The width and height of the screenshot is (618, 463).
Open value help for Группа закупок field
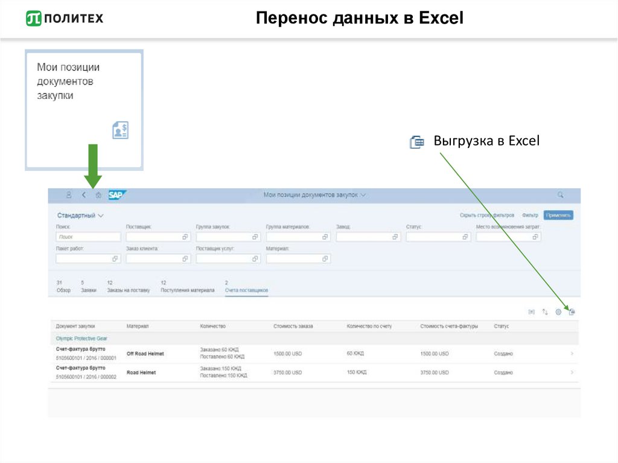255,237
